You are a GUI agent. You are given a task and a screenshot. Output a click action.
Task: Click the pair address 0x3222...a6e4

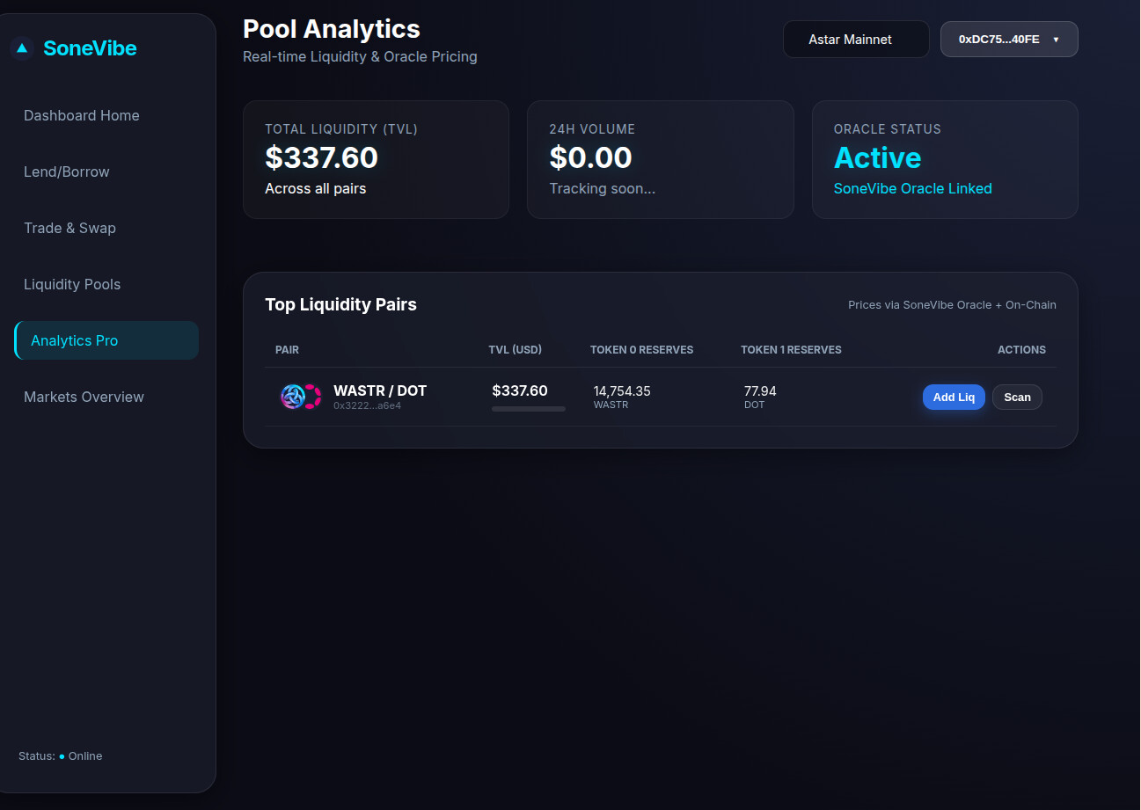point(367,405)
